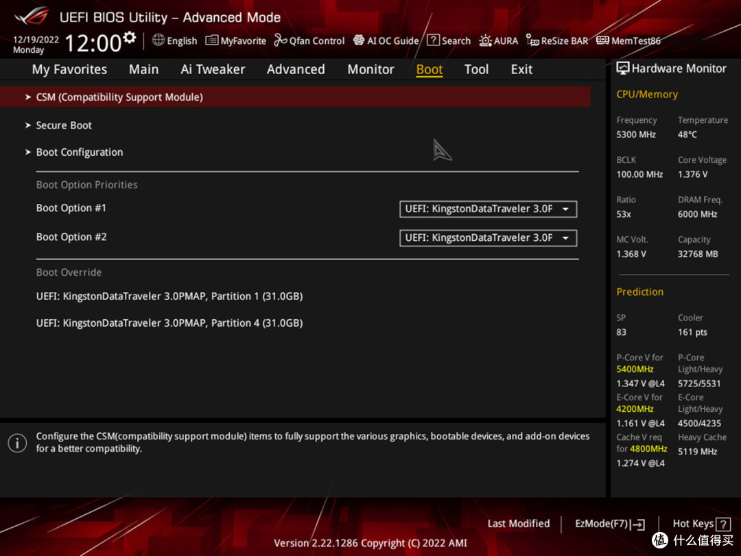Click the 5400MHz P-Core target
Image resolution: width=741 pixels, height=556 pixels.
tap(635, 369)
